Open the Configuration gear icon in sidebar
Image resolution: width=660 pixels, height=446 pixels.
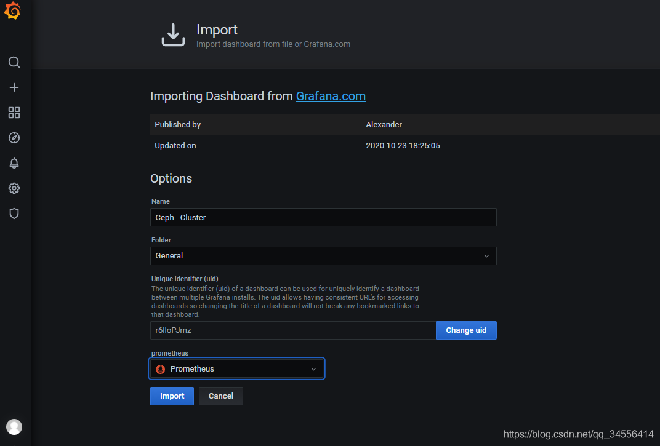(x=14, y=188)
